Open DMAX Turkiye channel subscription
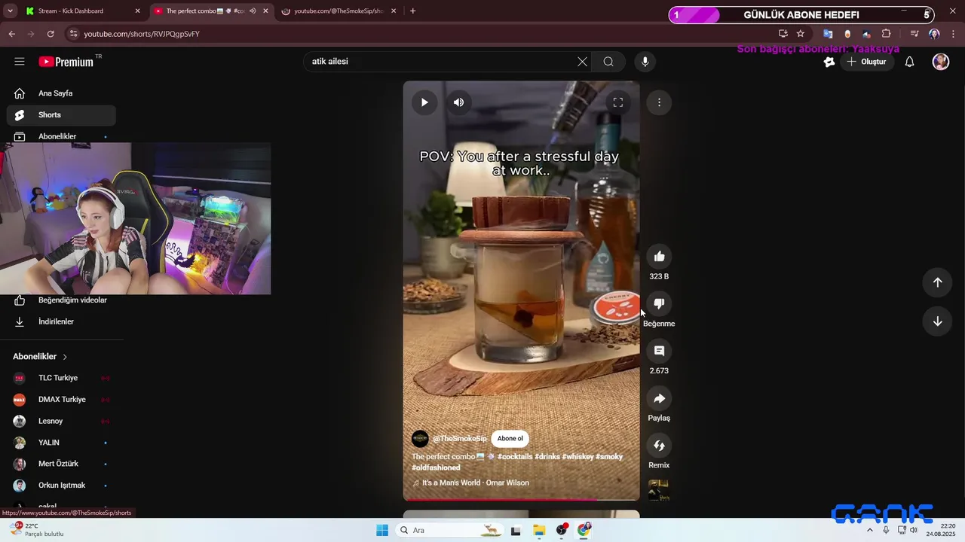 click(61, 400)
